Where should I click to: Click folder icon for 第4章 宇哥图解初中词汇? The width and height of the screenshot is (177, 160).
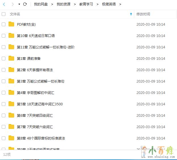11,93
